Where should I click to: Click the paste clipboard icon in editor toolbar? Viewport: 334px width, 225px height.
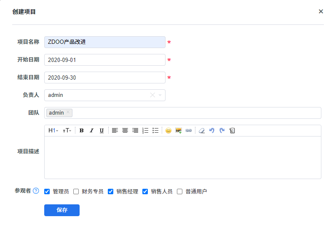232,130
